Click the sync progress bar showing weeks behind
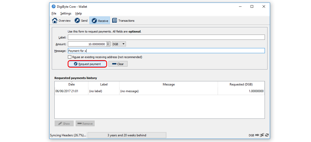 click(x=127, y=135)
